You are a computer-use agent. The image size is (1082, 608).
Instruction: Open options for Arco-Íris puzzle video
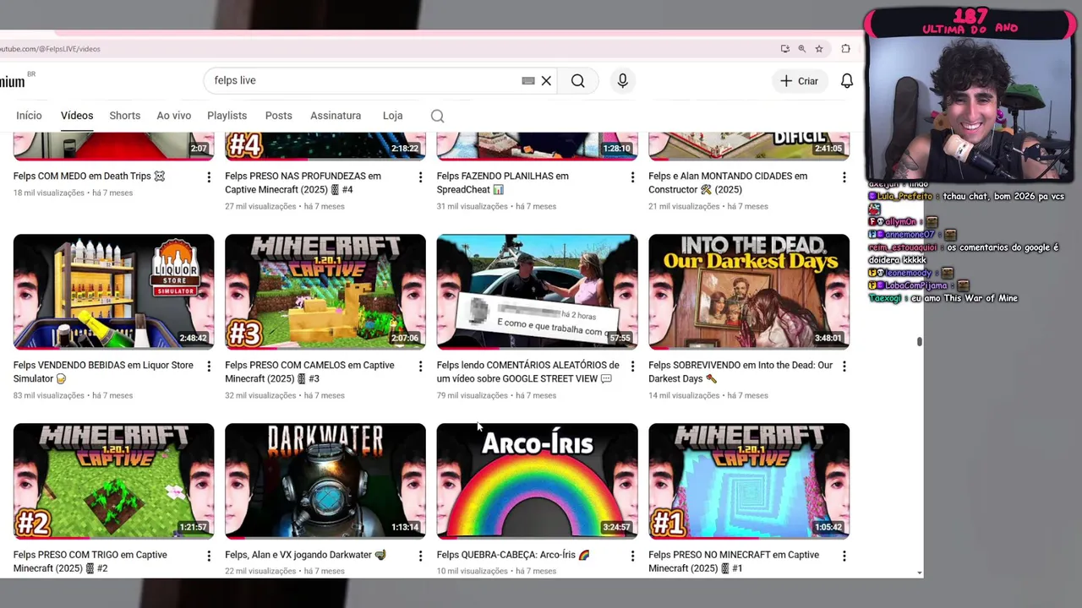pyautogui.click(x=632, y=556)
